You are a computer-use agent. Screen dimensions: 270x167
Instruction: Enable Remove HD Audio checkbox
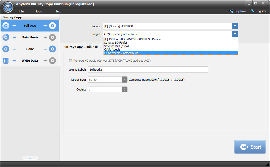(x=70, y=61)
